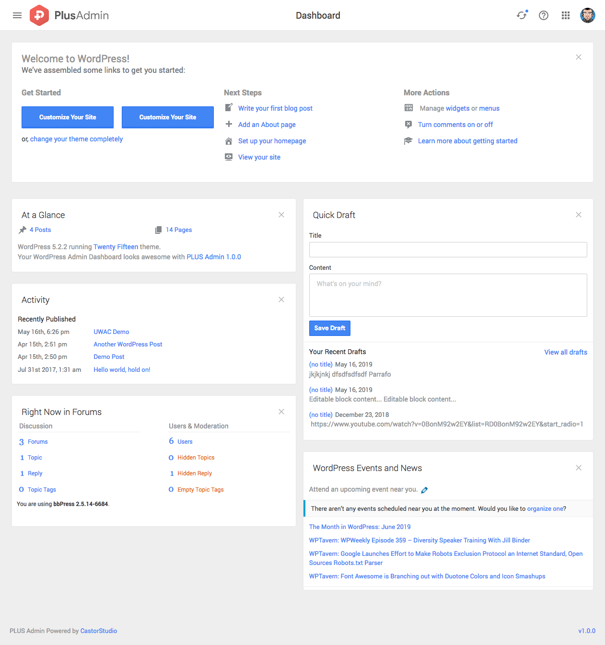Viewport: 605px width, 645px height.
Task: Open Learn more about getting started link
Action: (468, 141)
